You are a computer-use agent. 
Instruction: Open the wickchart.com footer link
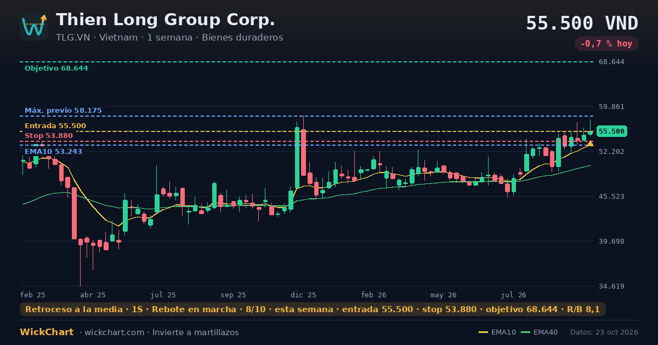click(114, 332)
